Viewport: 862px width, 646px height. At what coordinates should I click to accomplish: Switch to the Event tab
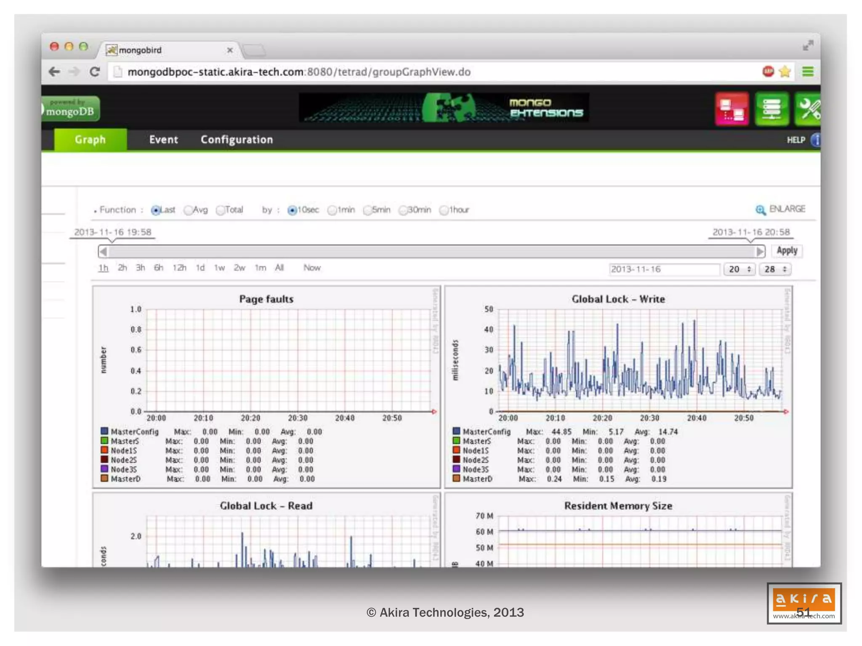click(x=163, y=140)
